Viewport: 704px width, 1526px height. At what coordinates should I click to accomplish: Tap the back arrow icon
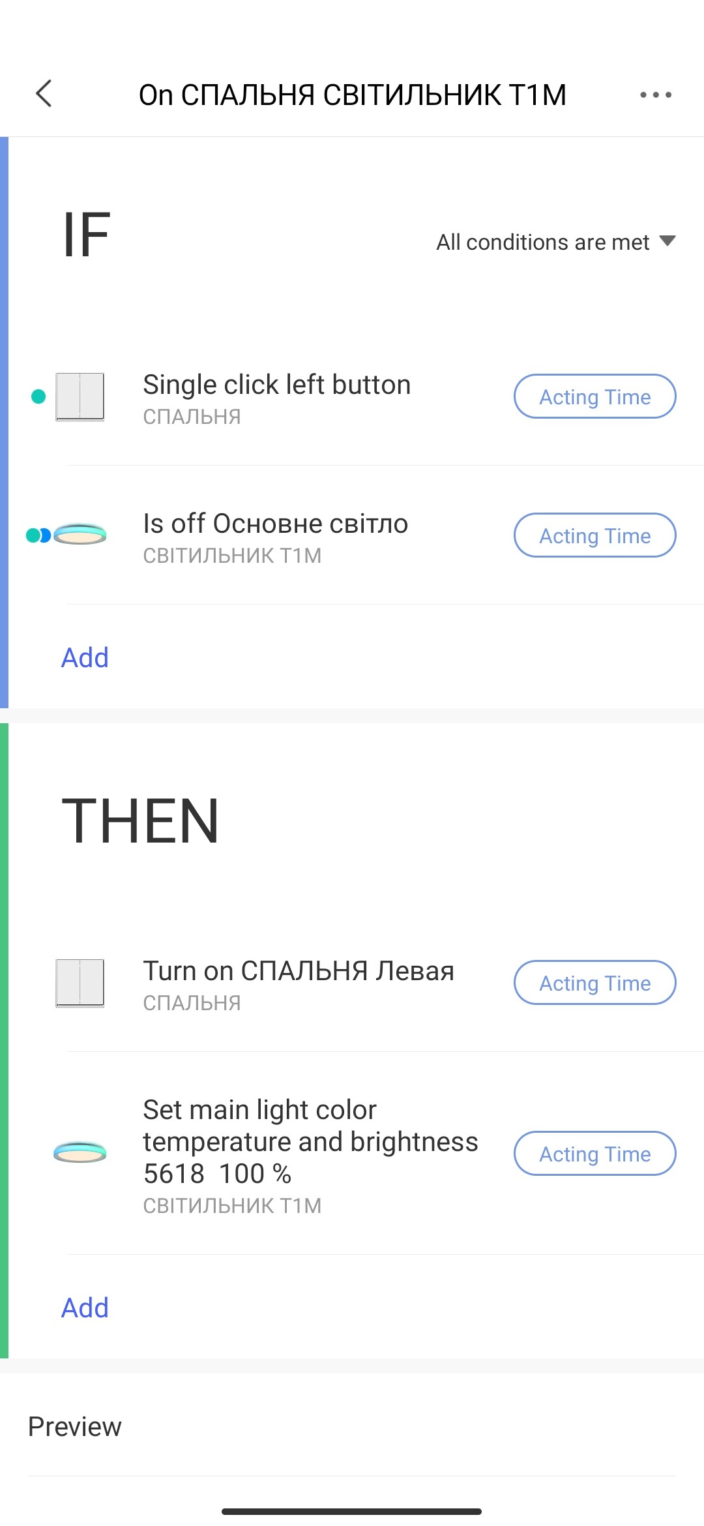(x=44, y=94)
